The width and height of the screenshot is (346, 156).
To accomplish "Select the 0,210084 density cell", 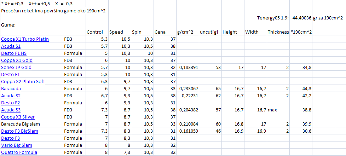I will 188,124.
